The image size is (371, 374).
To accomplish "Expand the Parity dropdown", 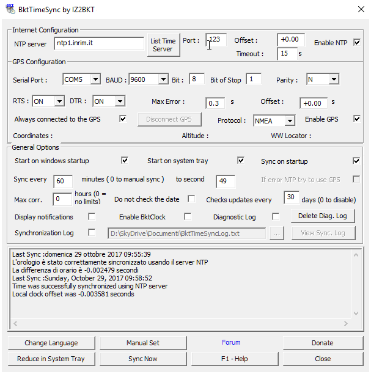I will [333, 79].
